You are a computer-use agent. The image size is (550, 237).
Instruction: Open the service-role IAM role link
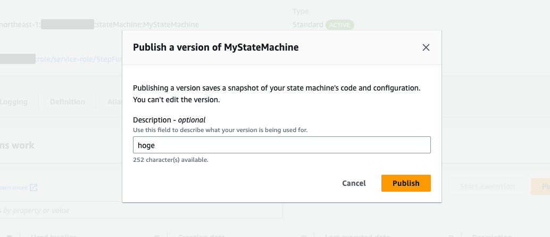(x=80, y=59)
